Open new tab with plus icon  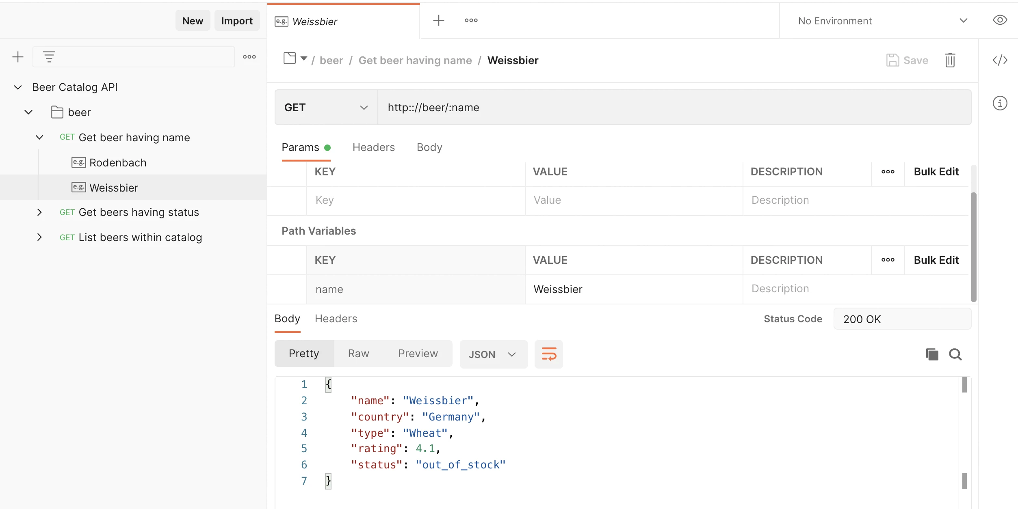coord(438,20)
